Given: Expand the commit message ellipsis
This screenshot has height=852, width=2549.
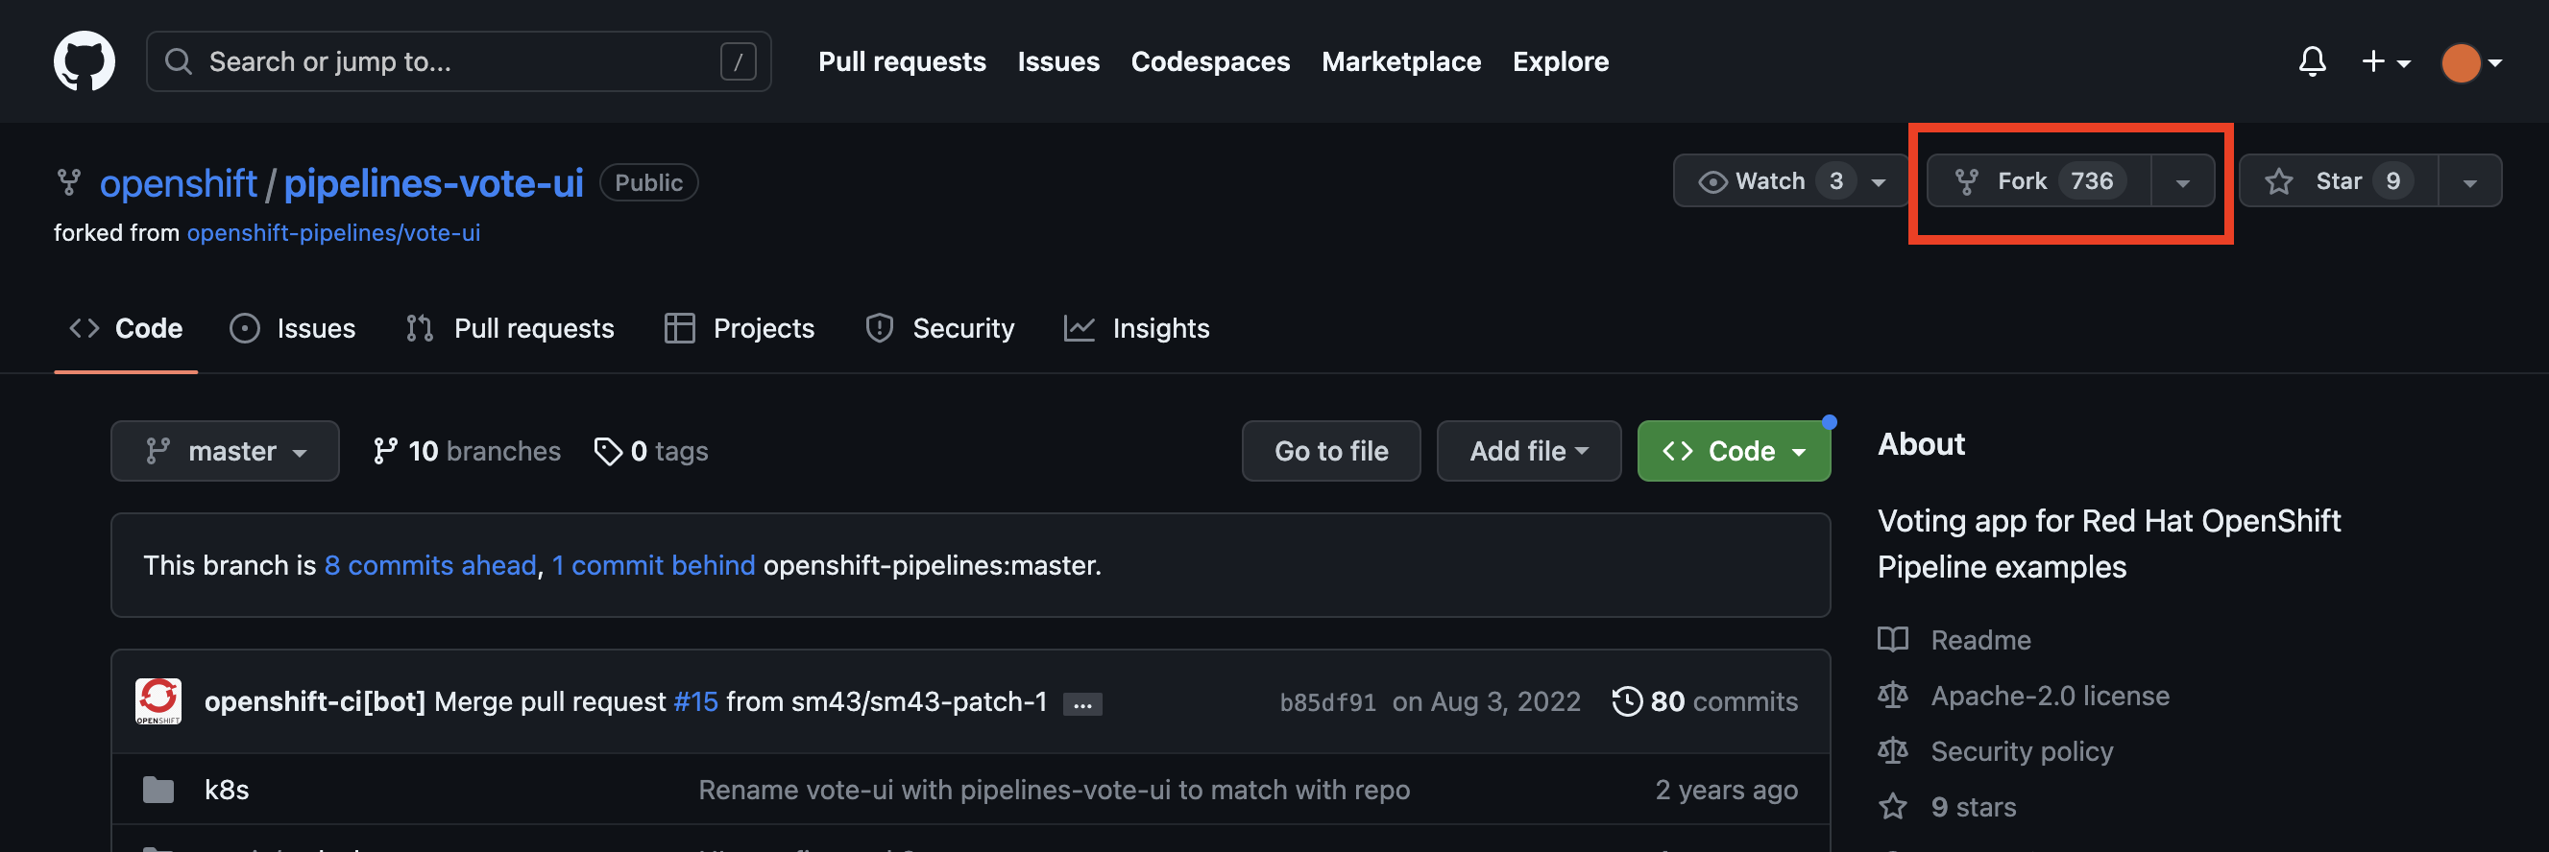Looking at the screenshot, I should (1082, 703).
